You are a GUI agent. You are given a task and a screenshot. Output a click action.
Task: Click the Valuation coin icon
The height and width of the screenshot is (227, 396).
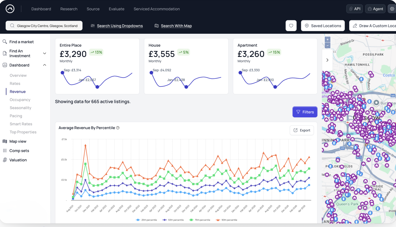pos(5,160)
